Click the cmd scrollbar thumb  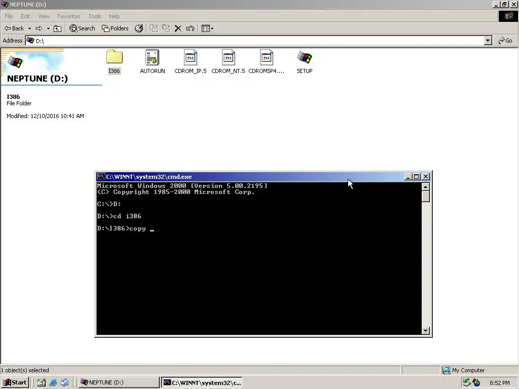(426, 197)
